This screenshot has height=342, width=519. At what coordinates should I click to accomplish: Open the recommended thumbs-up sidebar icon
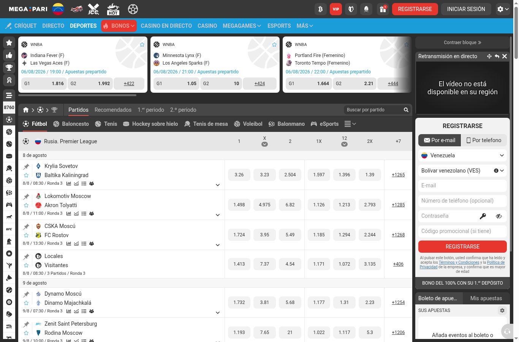9,55
